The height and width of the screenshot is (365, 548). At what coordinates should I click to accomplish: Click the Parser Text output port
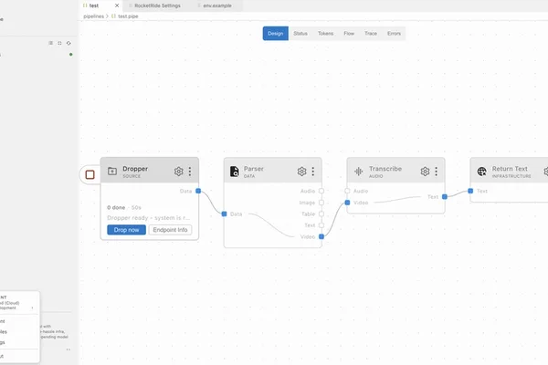point(321,225)
